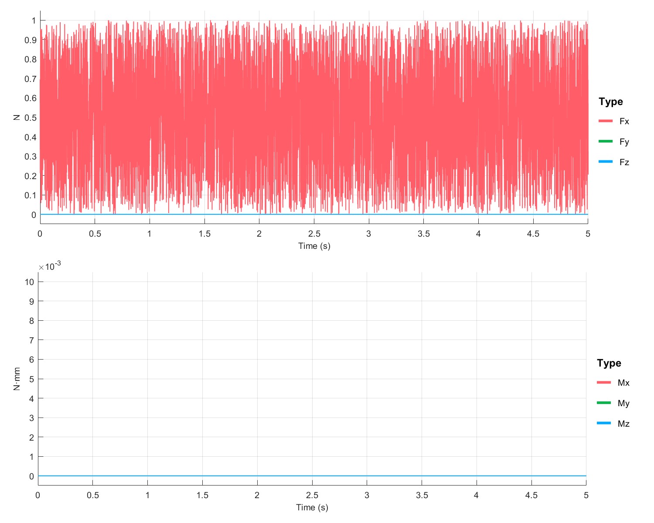Click the 'N' y-axis label
This screenshot has height=523, width=654.
click(x=17, y=117)
